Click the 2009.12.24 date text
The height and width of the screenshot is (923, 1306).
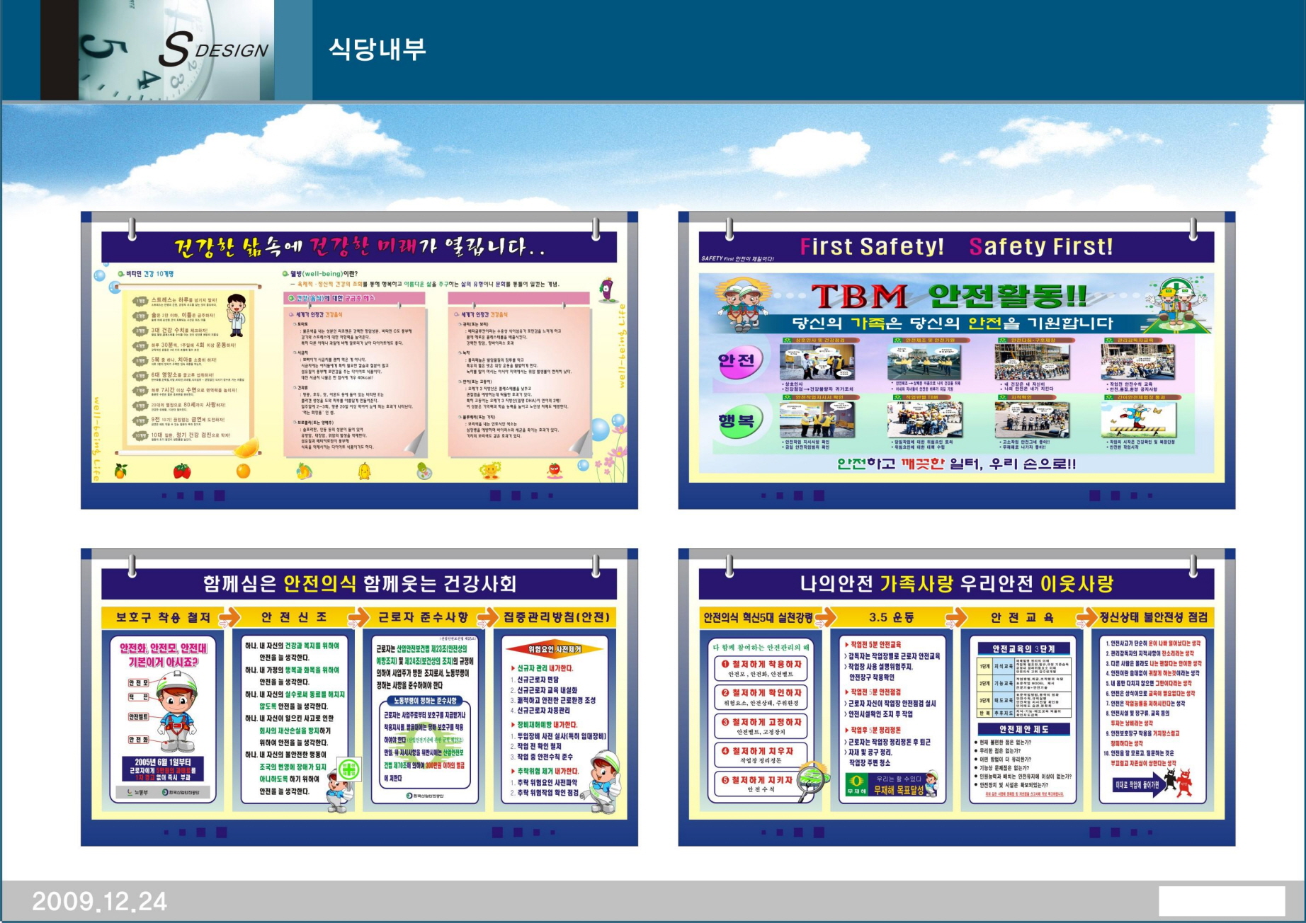pos(100,901)
